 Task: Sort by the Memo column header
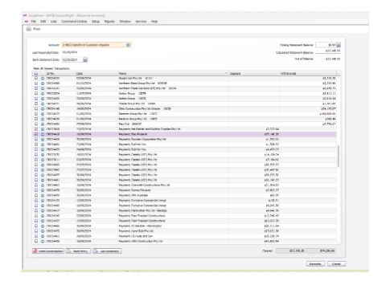tap(173, 73)
